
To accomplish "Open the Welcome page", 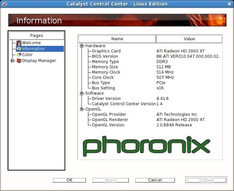I will tap(31, 43).
